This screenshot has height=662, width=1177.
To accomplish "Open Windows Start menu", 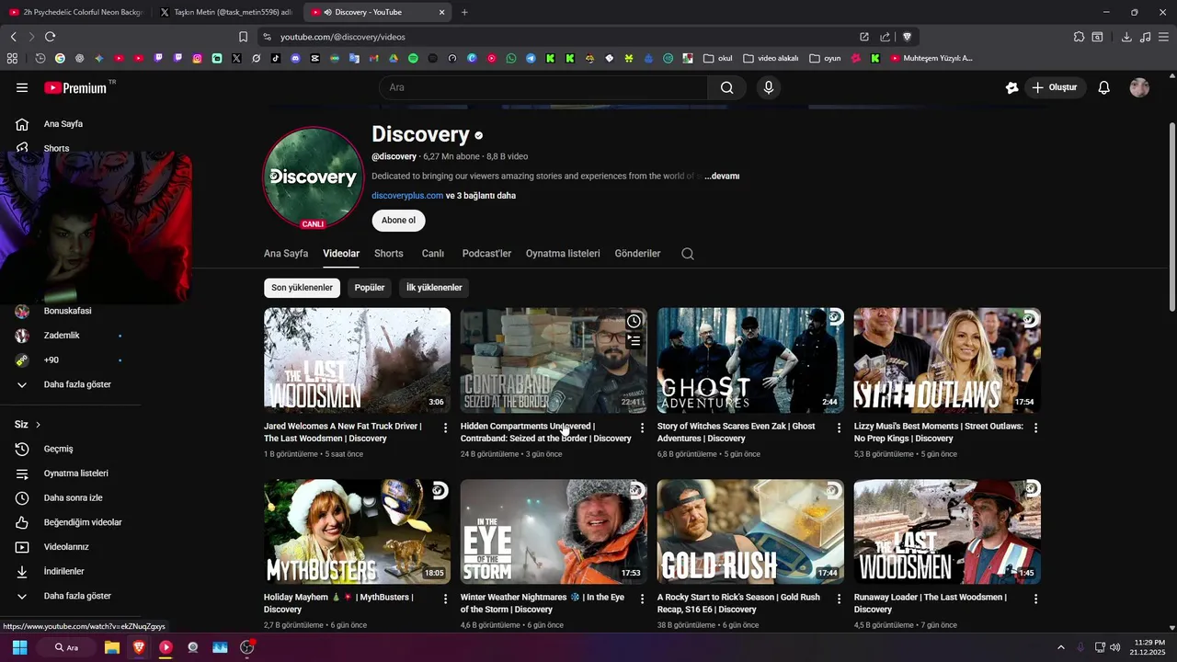I will coord(19,647).
